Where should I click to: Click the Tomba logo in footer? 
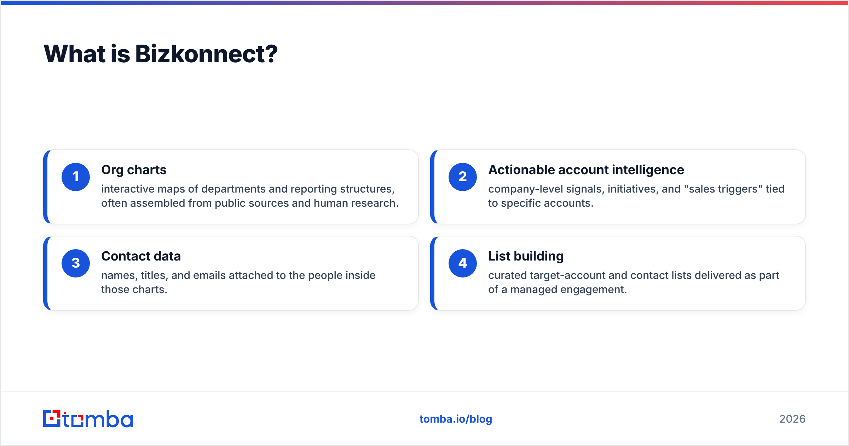point(88,419)
